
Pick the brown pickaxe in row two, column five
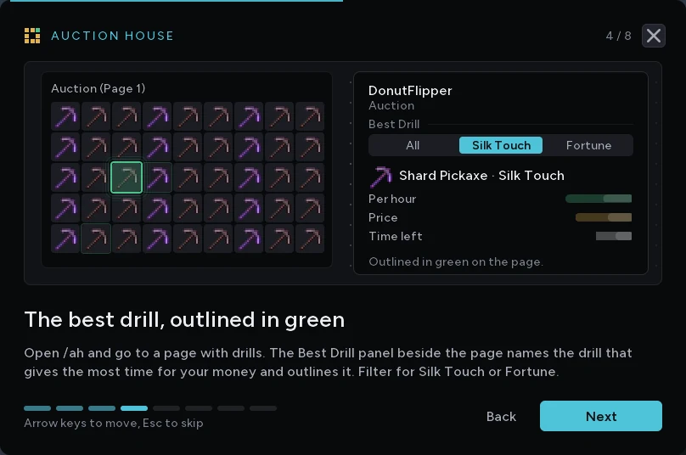(x=188, y=147)
